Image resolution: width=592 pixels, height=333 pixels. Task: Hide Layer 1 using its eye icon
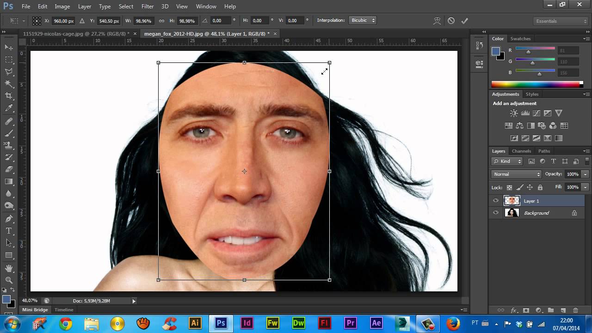tap(496, 201)
